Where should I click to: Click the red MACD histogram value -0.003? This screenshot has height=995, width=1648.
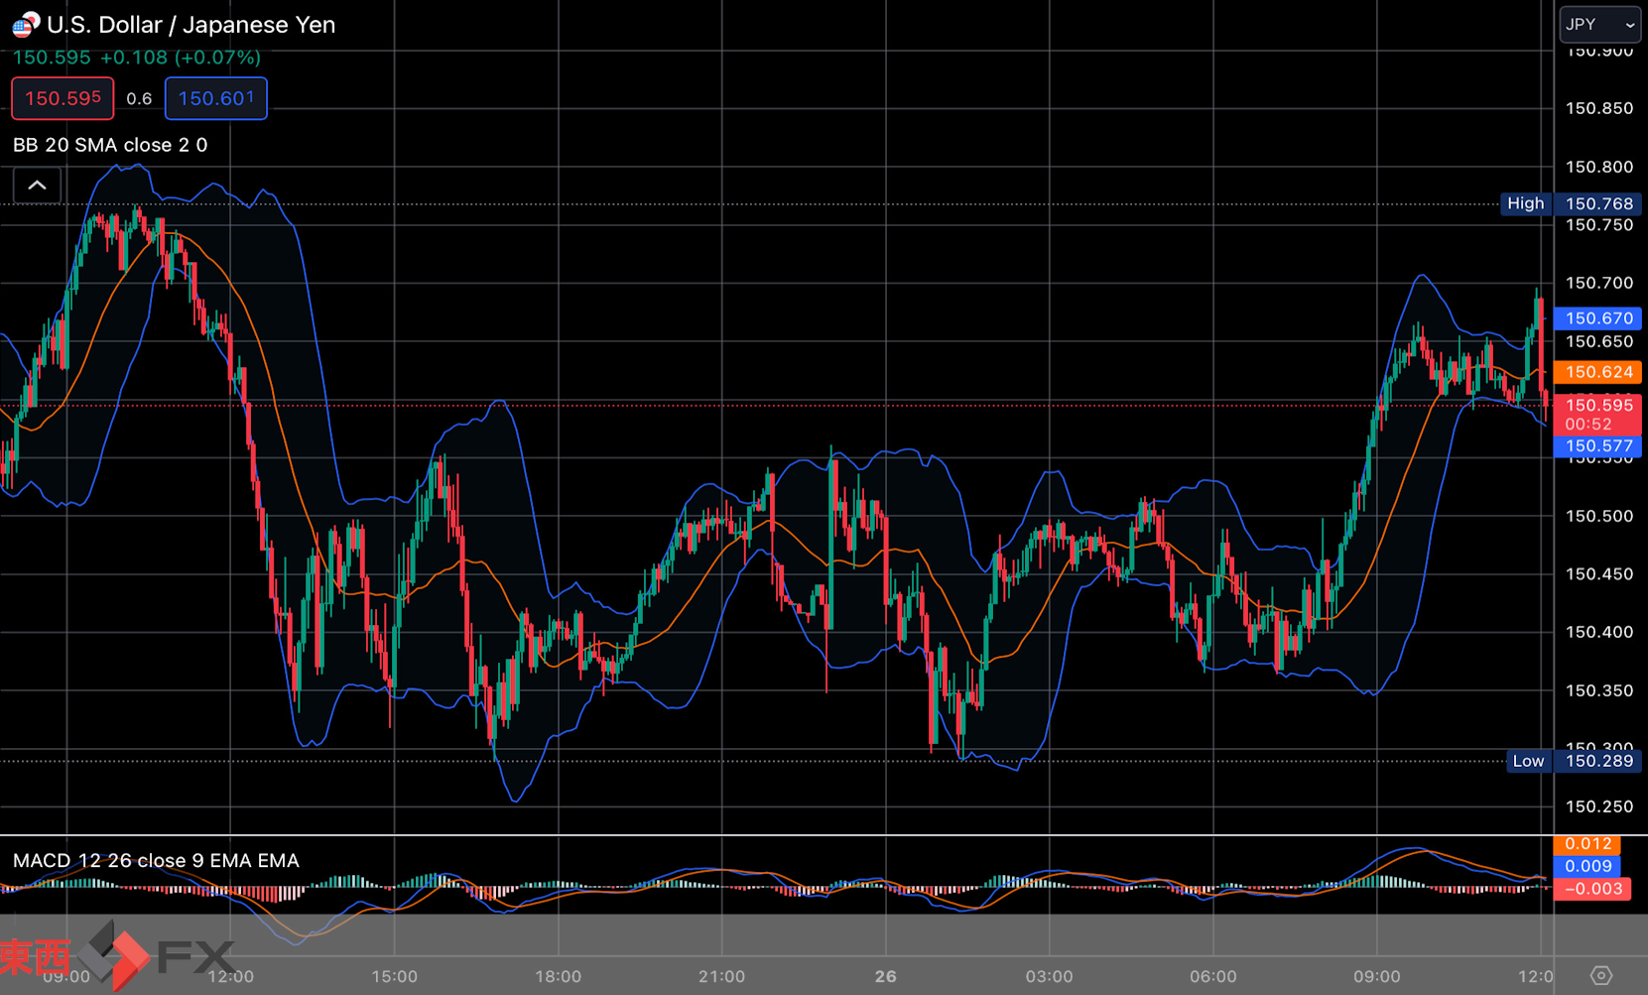[x=1591, y=889]
